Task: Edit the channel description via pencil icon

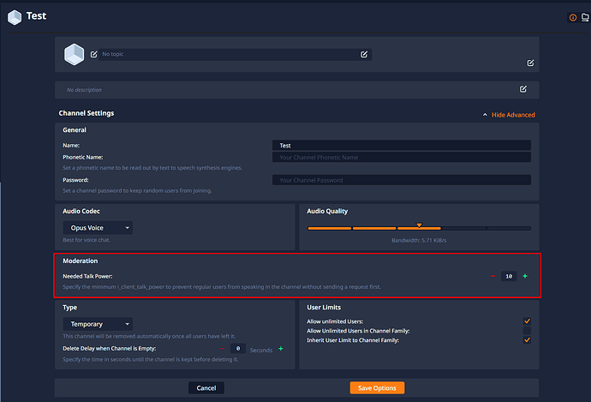Action: tap(523, 88)
